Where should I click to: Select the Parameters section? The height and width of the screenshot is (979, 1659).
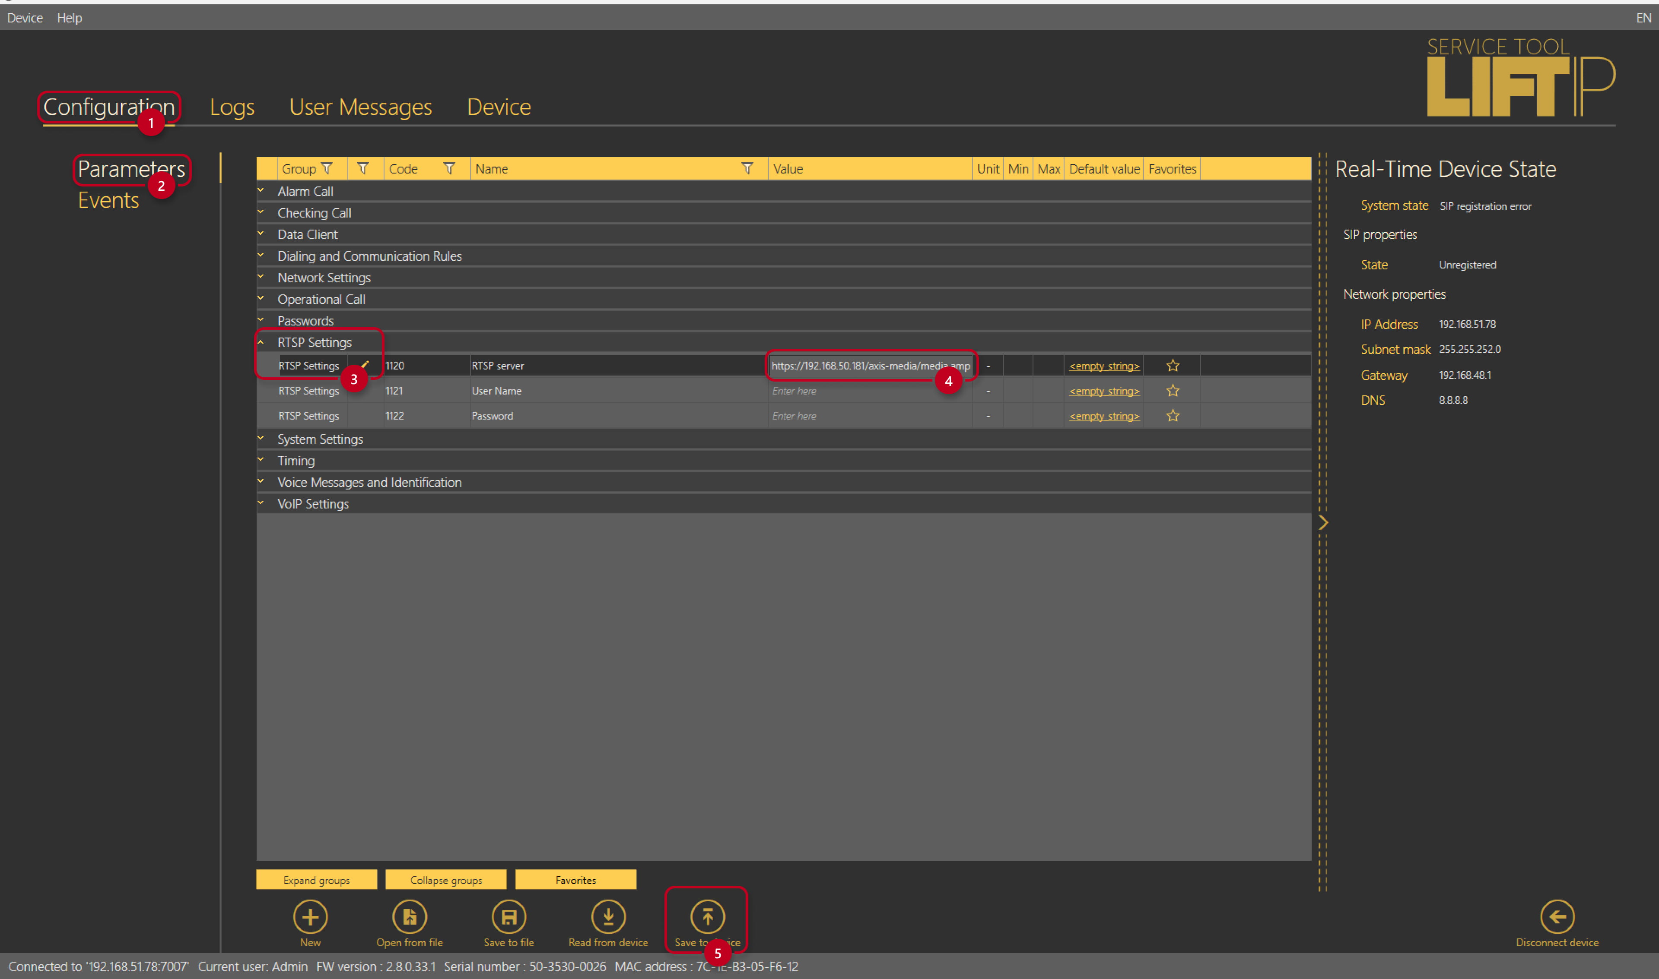(131, 169)
